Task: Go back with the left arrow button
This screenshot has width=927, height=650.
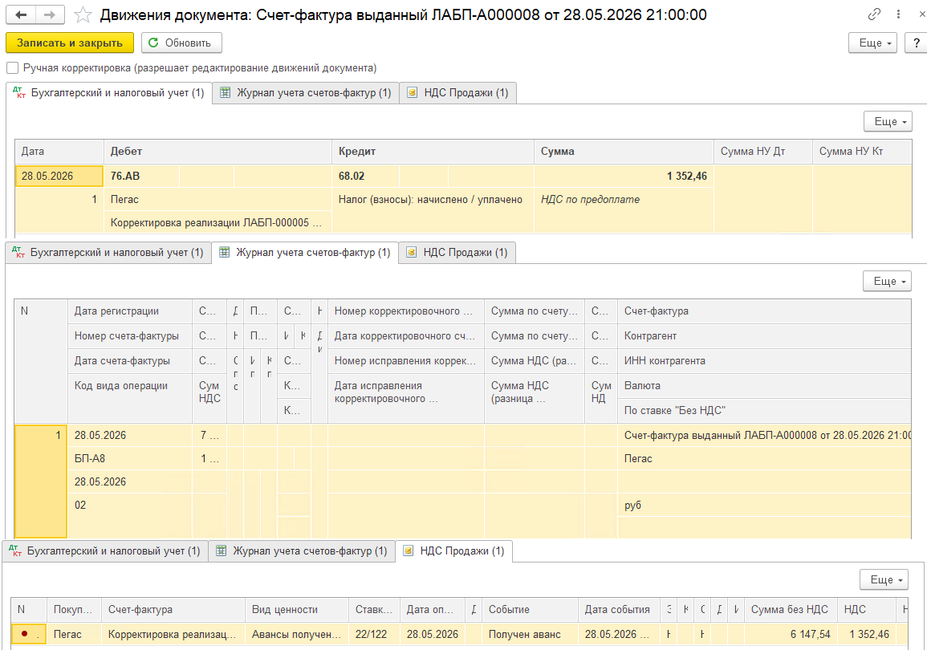Action: point(21,14)
